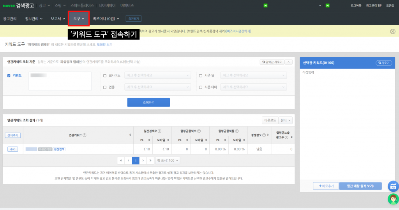Click the +바로추가 button
The image size is (399, 210).
pyautogui.click(x=326, y=186)
